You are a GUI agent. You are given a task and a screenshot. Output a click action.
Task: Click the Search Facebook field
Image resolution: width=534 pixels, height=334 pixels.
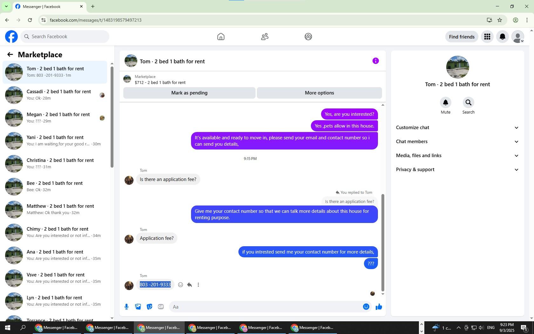65,37
